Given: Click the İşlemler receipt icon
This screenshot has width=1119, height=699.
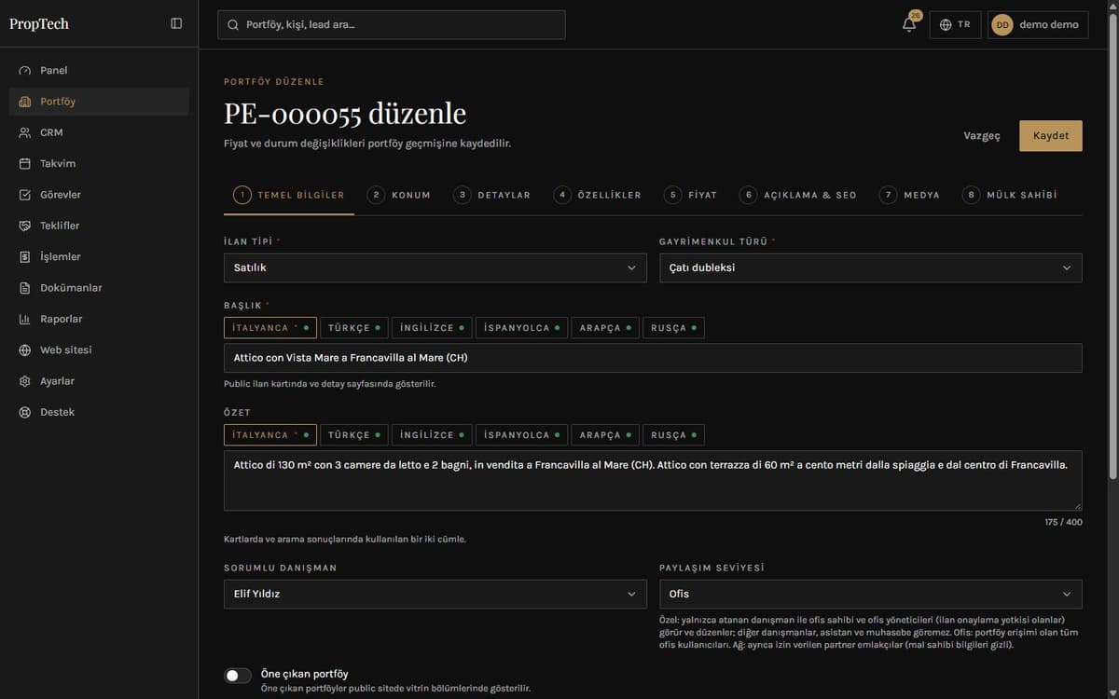Looking at the screenshot, I should click(25, 257).
